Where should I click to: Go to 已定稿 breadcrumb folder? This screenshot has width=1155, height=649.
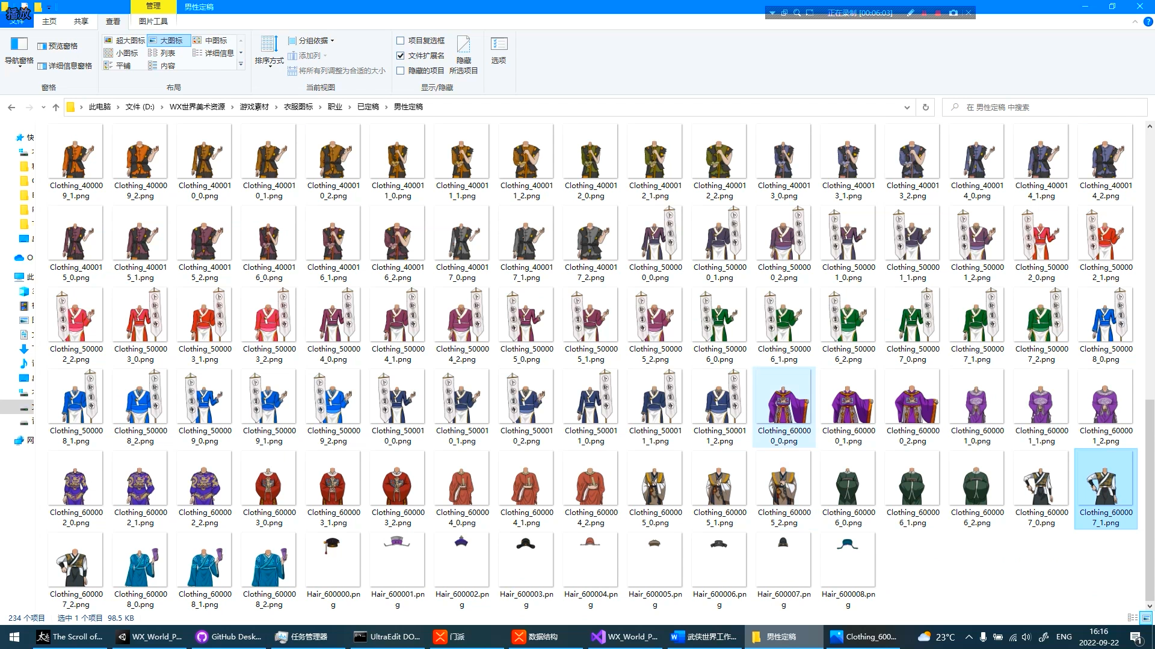pos(368,107)
